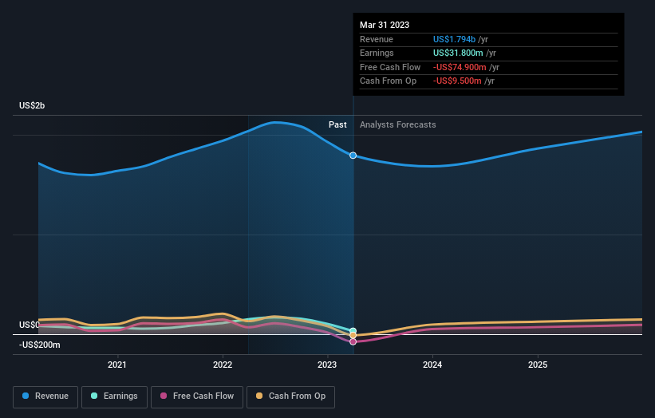The width and height of the screenshot is (655, 418).
Task: Select the Revenue data point on the chart
Action: 353,156
